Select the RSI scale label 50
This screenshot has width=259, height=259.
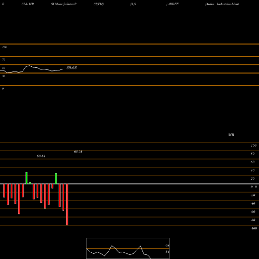(4, 68)
